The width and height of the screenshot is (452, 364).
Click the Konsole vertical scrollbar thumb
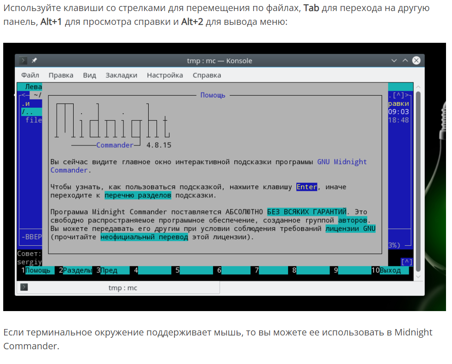[418, 182]
